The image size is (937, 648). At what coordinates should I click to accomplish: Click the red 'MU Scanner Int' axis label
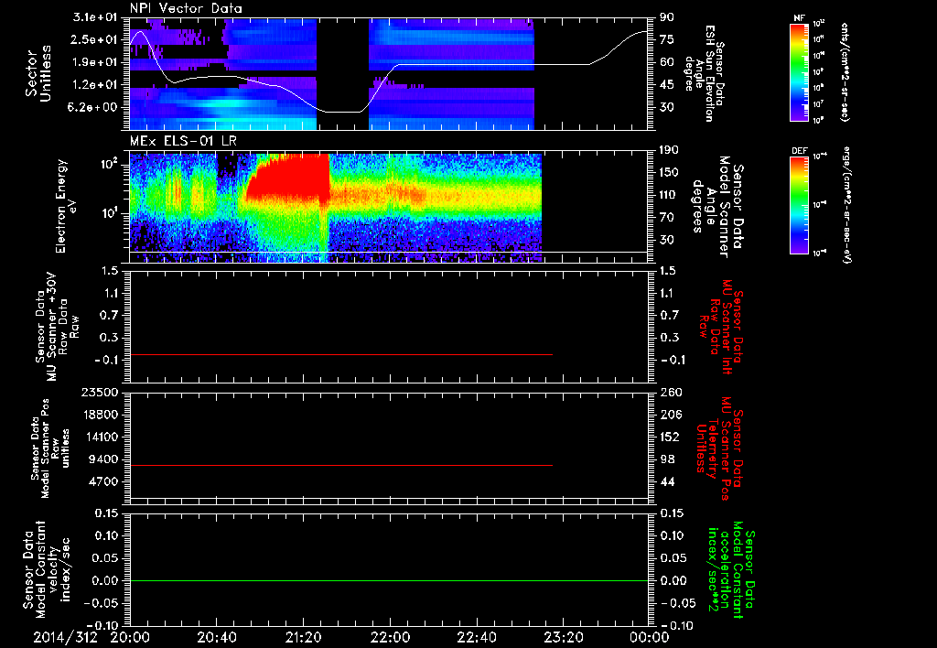(x=721, y=327)
